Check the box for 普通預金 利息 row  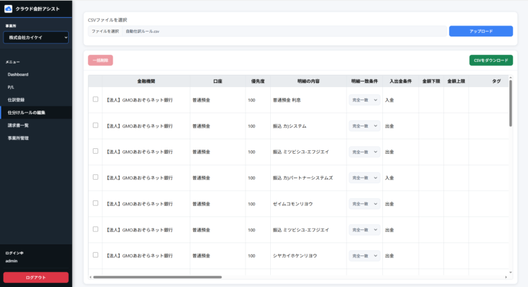[96, 100]
